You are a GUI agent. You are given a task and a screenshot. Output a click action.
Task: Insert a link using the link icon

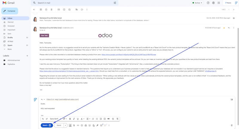pos(78,125)
